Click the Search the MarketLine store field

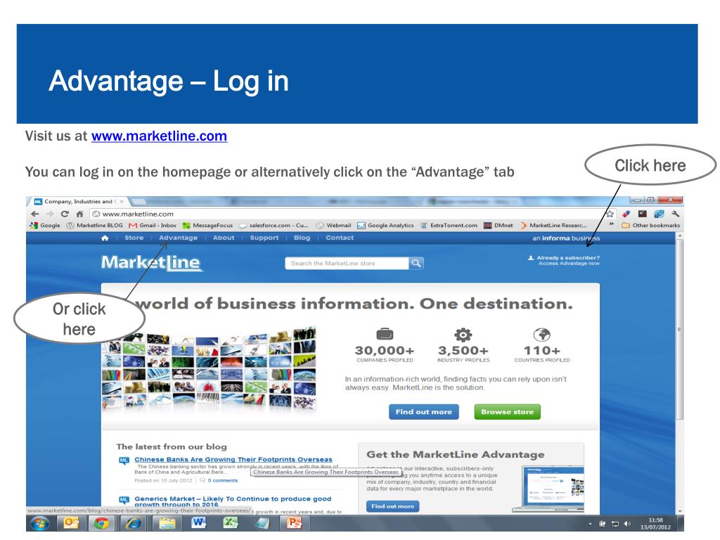[x=347, y=263]
